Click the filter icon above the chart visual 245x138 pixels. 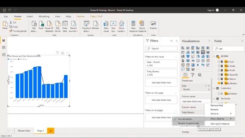pyautogui.click(x=57, y=53)
